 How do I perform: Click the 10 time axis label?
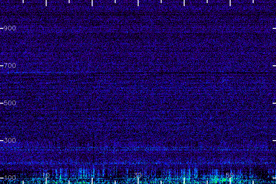pos(46,175)
